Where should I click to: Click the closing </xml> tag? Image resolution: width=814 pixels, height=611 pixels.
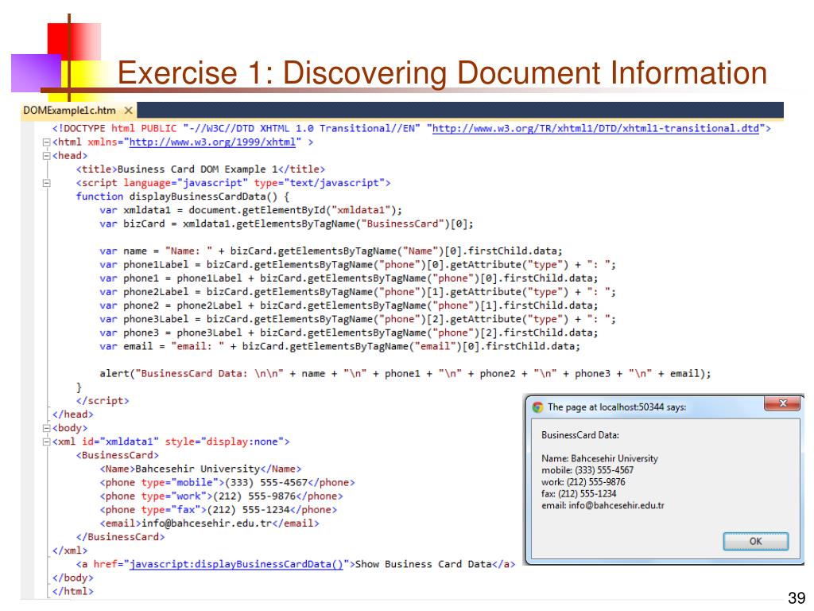[x=70, y=551]
